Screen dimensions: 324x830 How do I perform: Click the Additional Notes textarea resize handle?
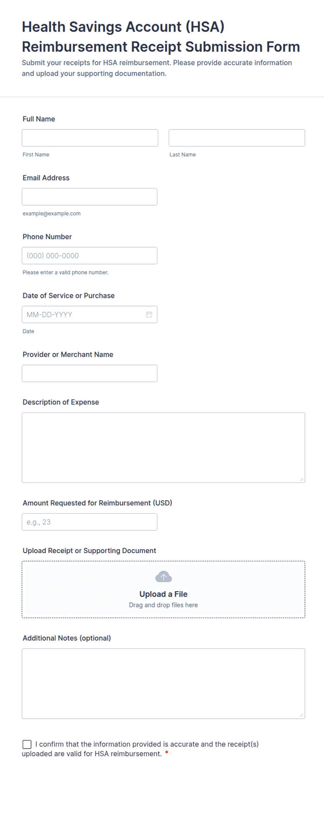click(x=301, y=715)
